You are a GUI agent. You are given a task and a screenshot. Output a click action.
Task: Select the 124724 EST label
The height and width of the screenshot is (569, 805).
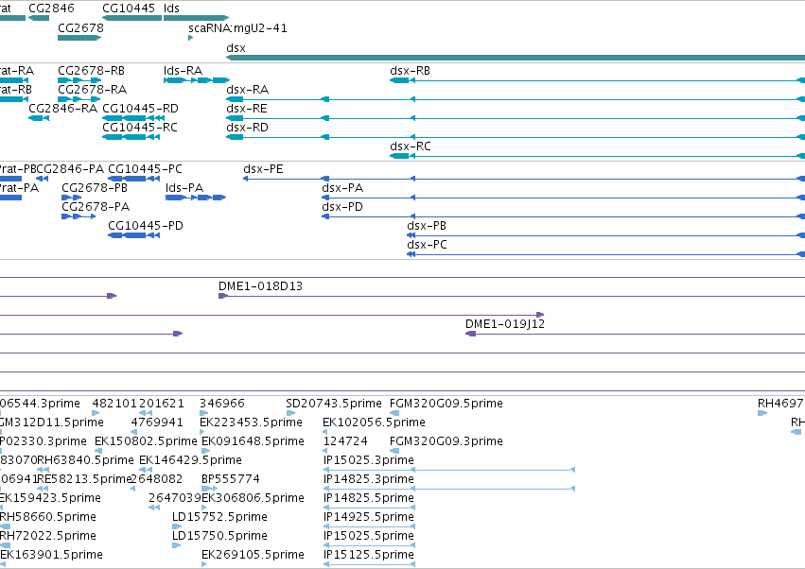(x=345, y=441)
